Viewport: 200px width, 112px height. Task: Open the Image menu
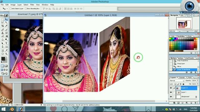click(x=13, y=5)
